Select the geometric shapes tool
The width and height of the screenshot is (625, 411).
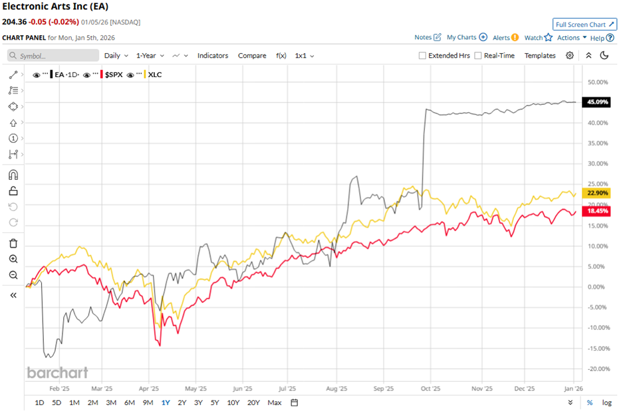(x=13, y=107)
